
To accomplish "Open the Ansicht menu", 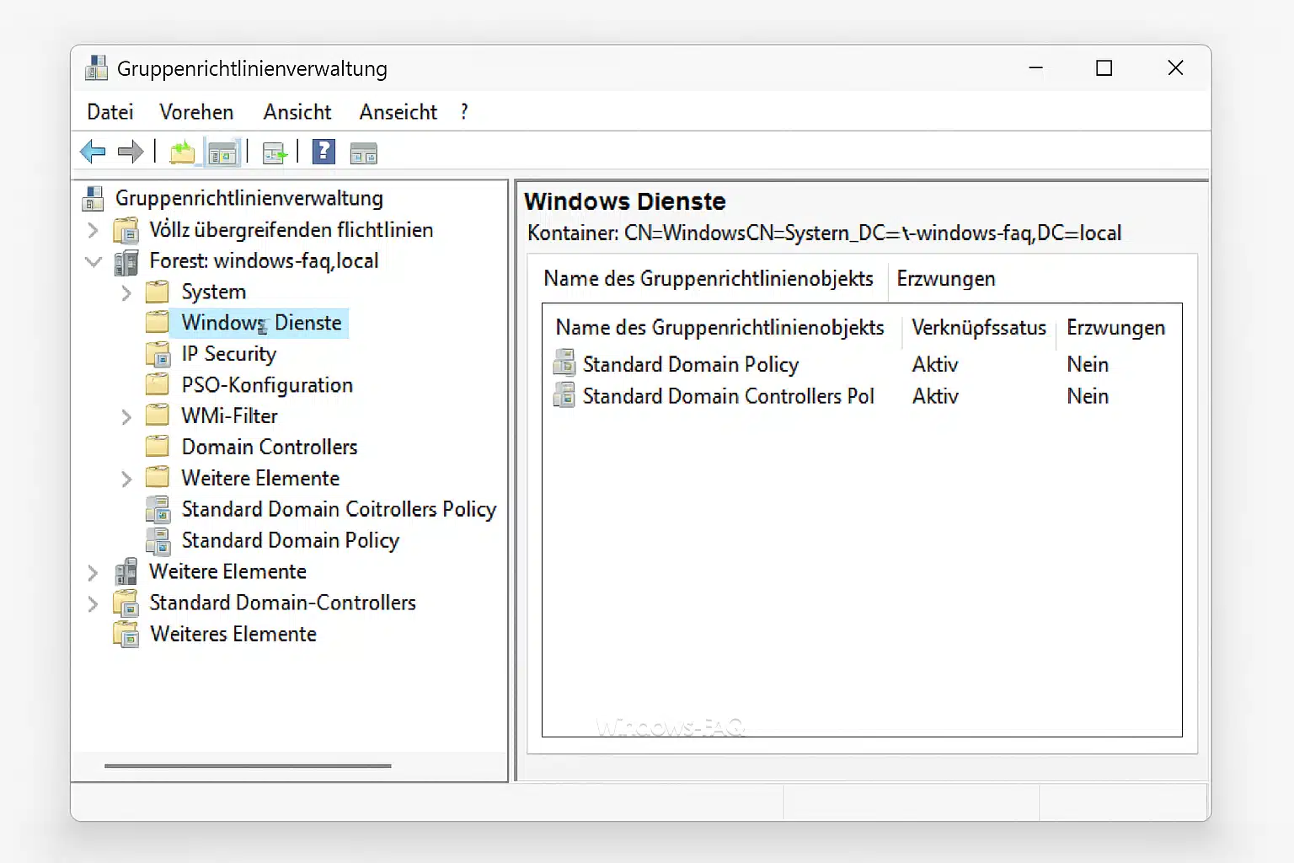I will tap(297, 112).
